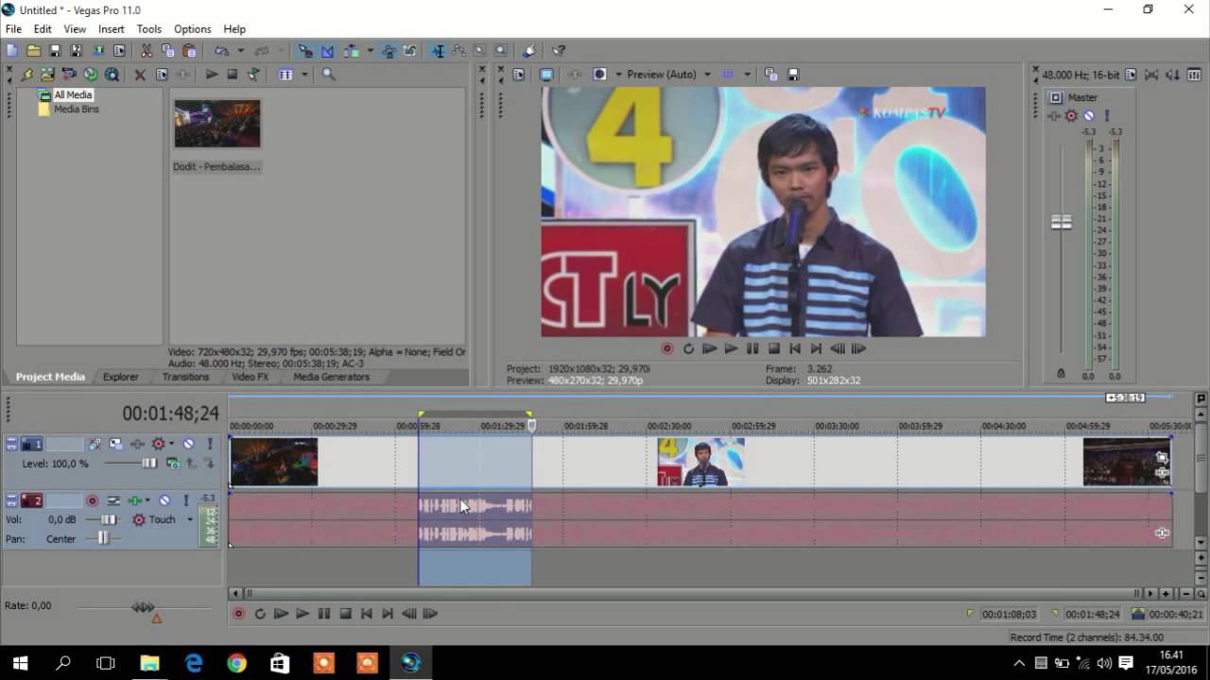Switch to the Media Generators tab
Viewport: 1210px width, 680px height.
coord(331,377)
